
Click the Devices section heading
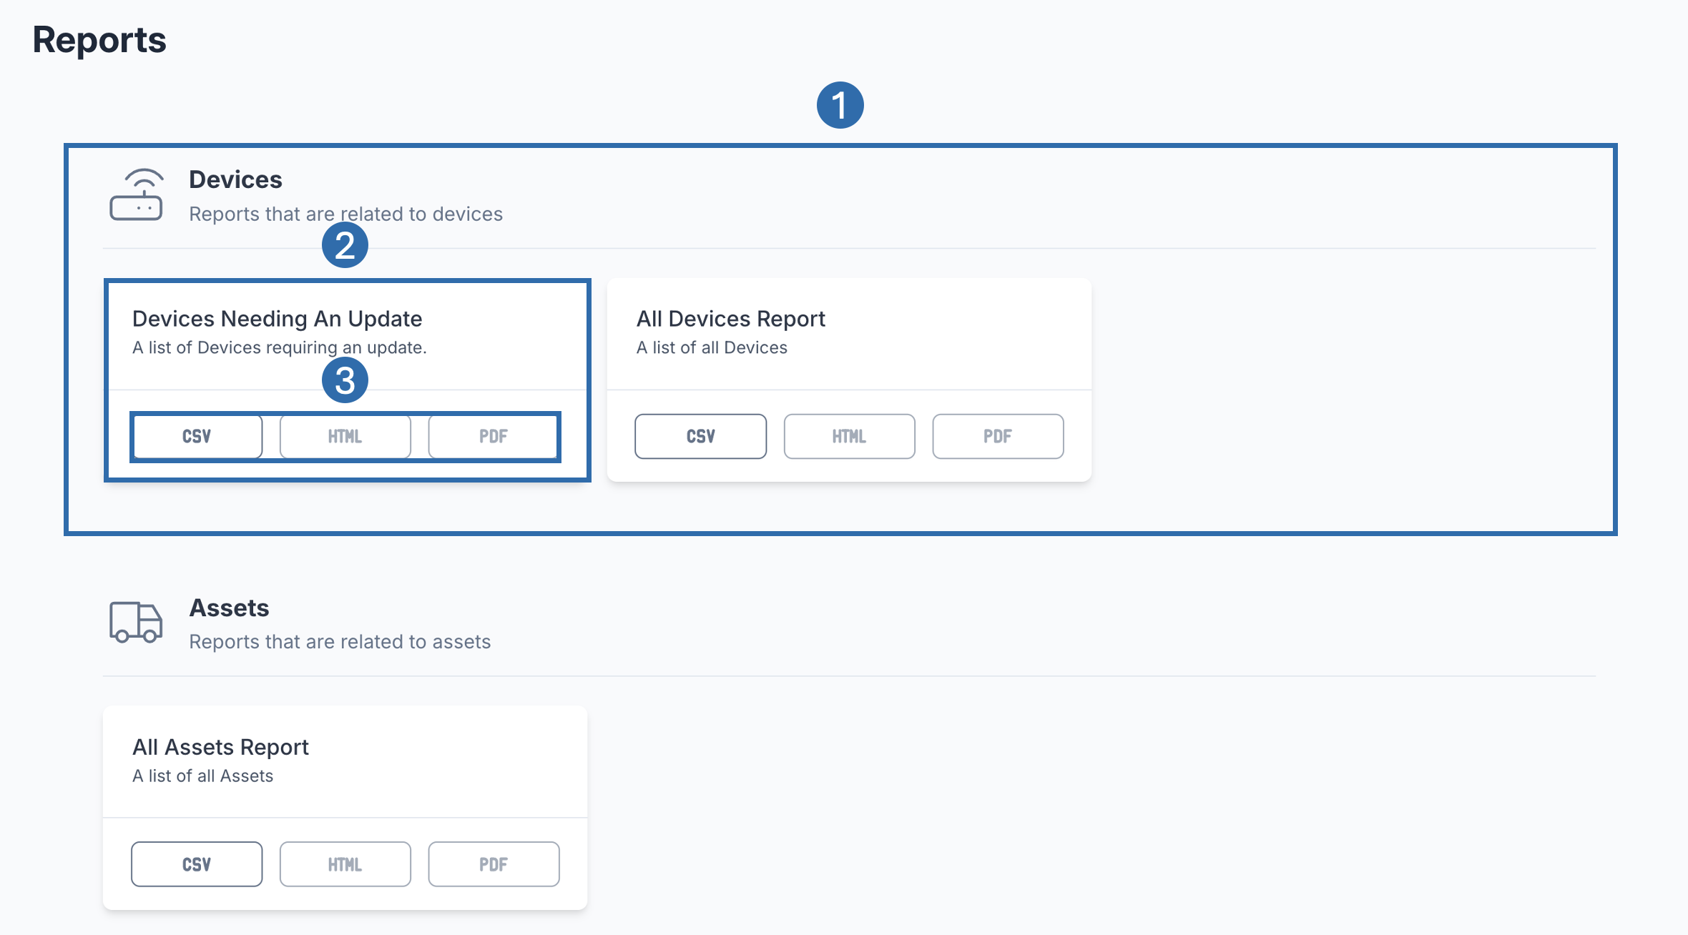point(235,180)
